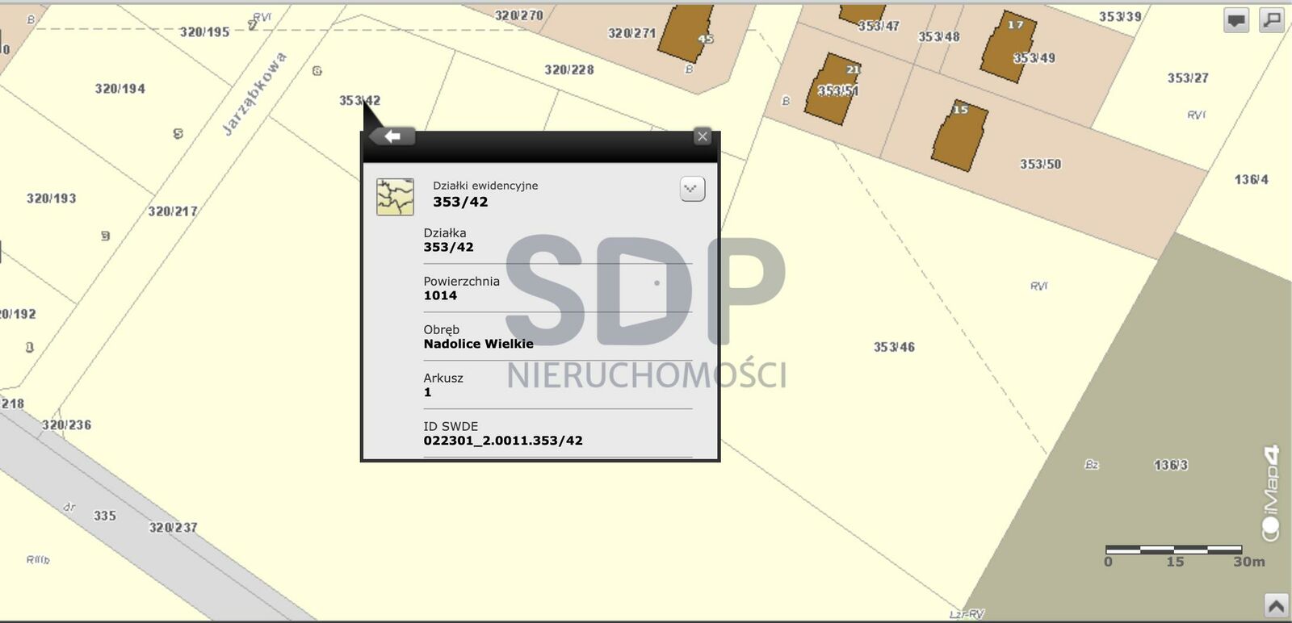Select parcel label 320/228 on map
The width and height of the screenshot is (1292, 623).
(x=569, y=69)
